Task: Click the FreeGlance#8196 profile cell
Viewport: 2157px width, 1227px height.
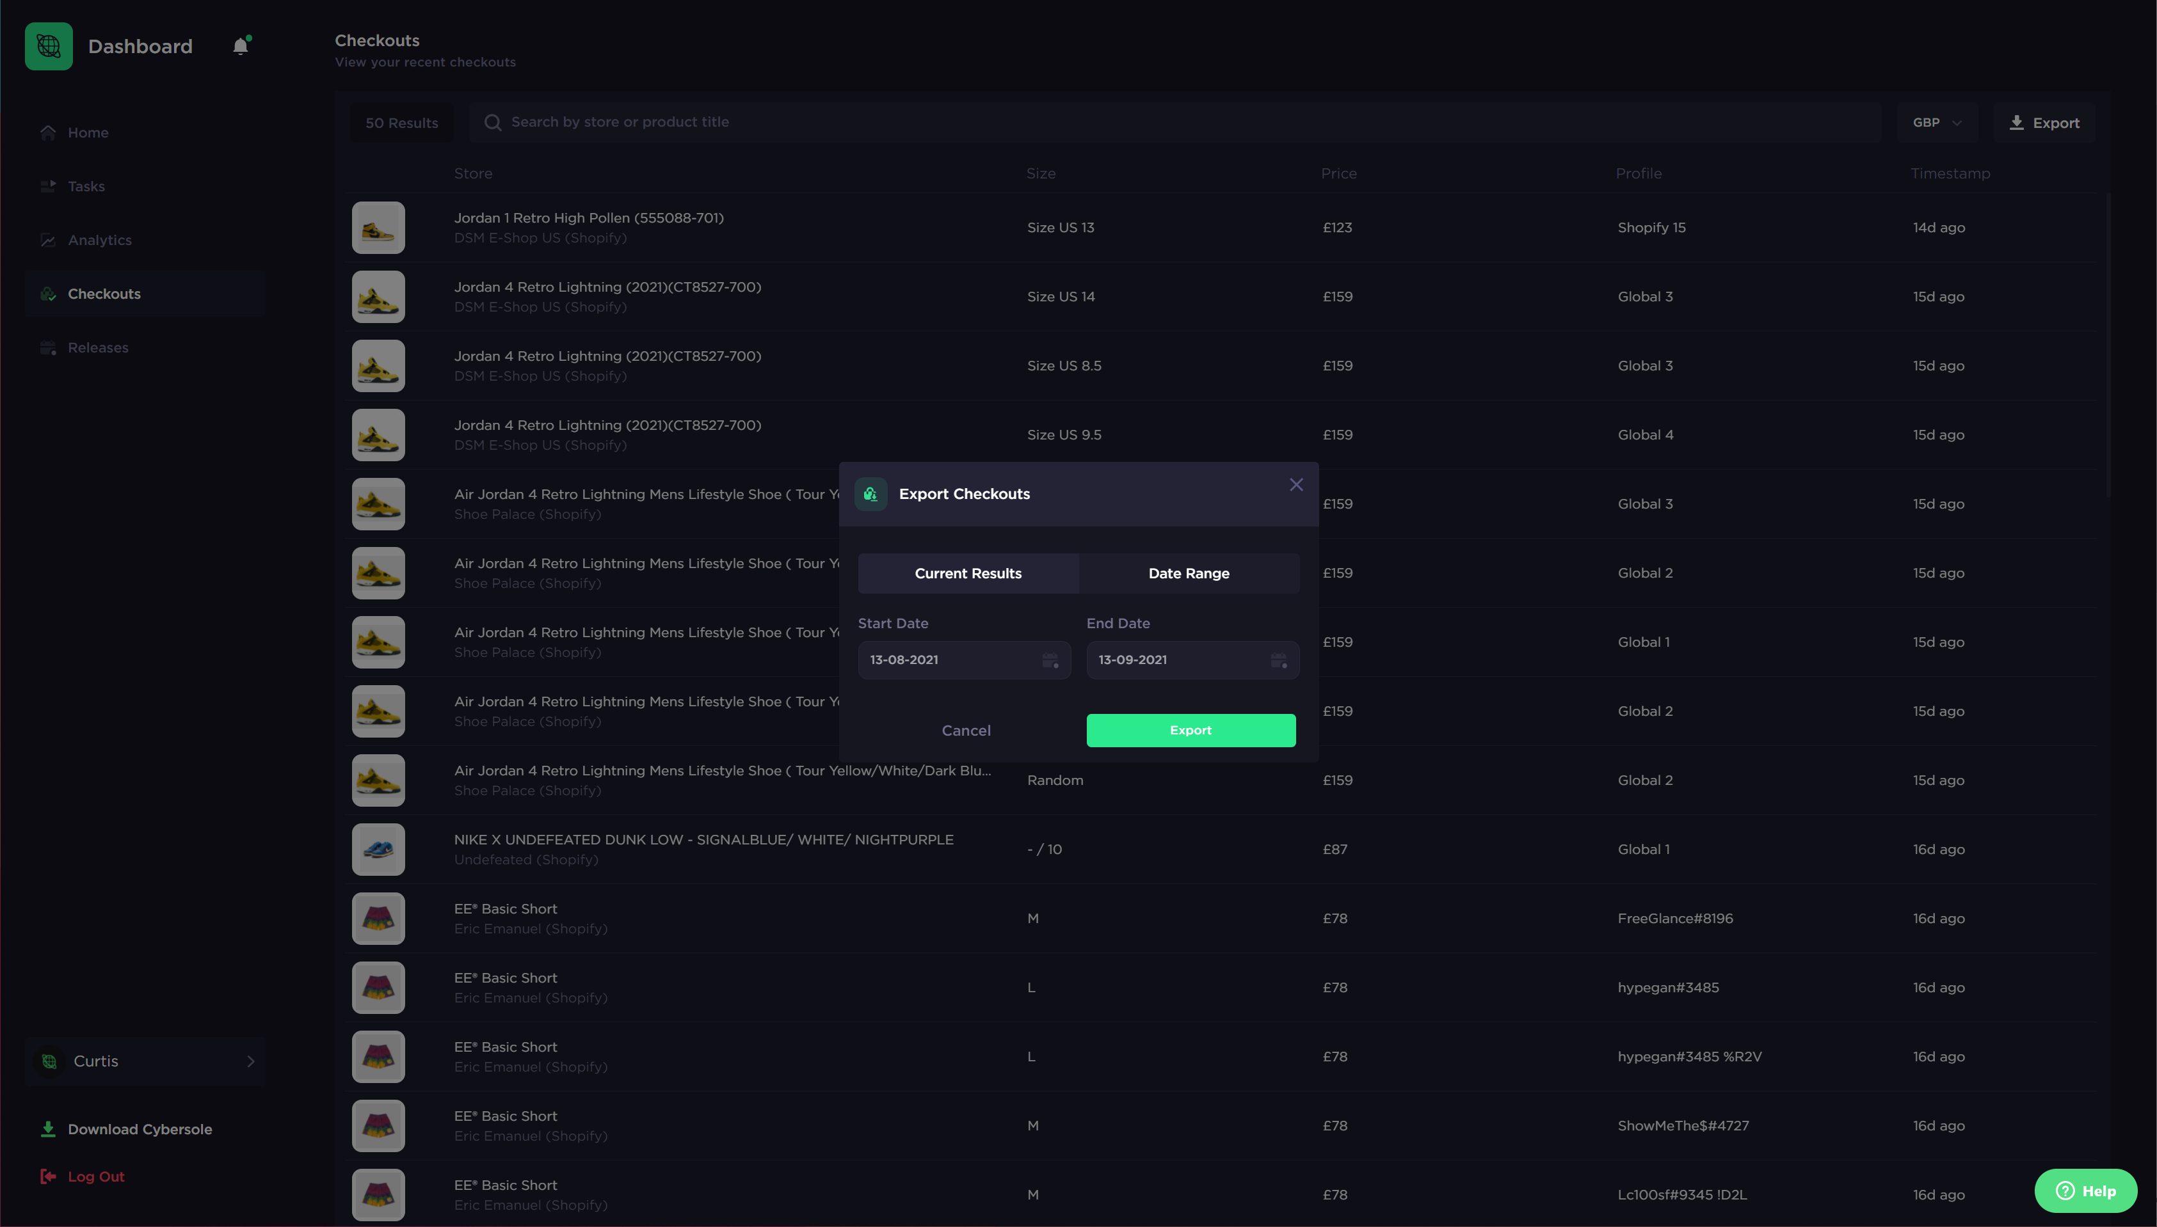Action: [1675, 919]
